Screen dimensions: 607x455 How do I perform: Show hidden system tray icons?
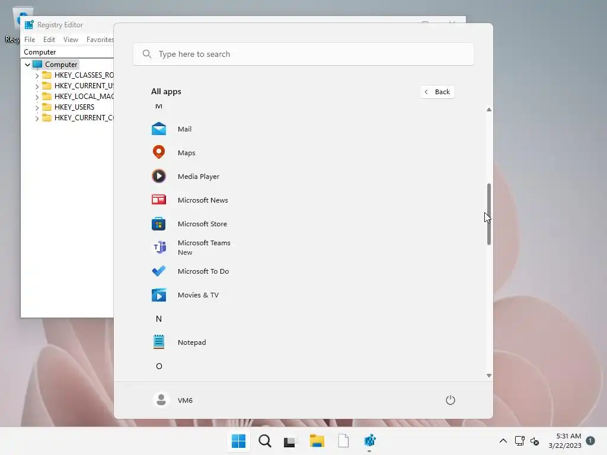(503, 441)
